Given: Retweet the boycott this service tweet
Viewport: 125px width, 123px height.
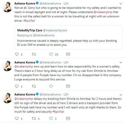Looking at the screenshot, I should tap(34, 86).
